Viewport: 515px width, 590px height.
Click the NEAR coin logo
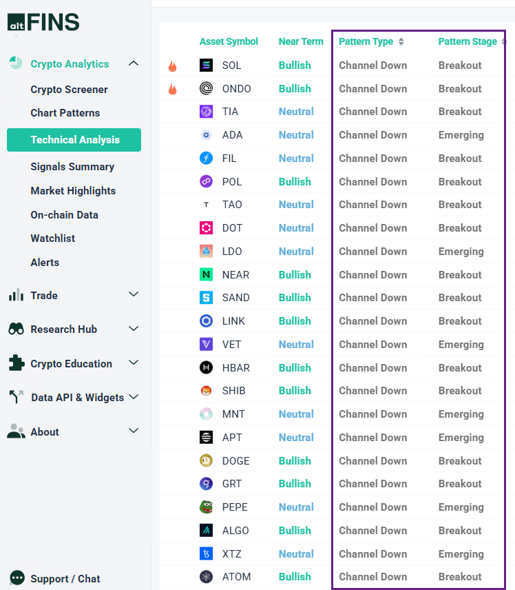pos(206,274)
